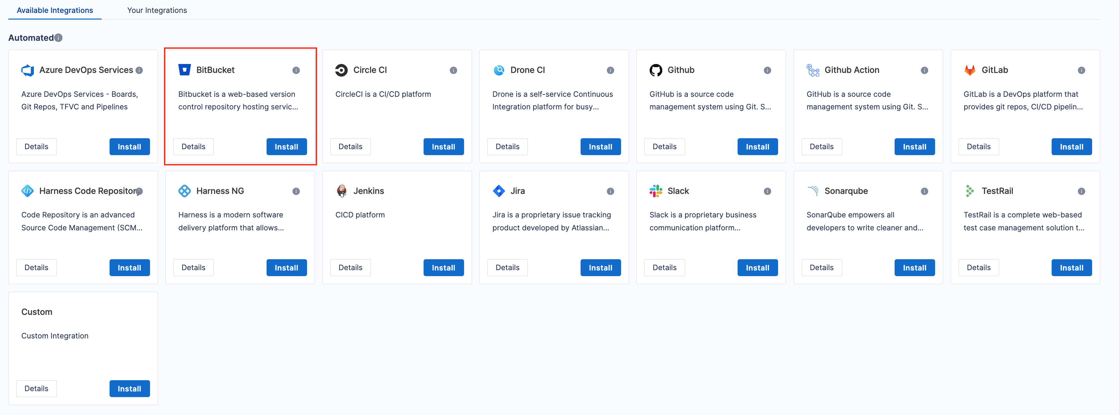The width and height of the screenshot is (1120, 415).
Task: Click the BitBucket logo icon
Action: click(185, 70)
